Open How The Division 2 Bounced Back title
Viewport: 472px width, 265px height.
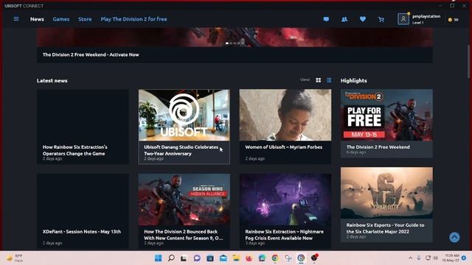[x=184, y=235]
